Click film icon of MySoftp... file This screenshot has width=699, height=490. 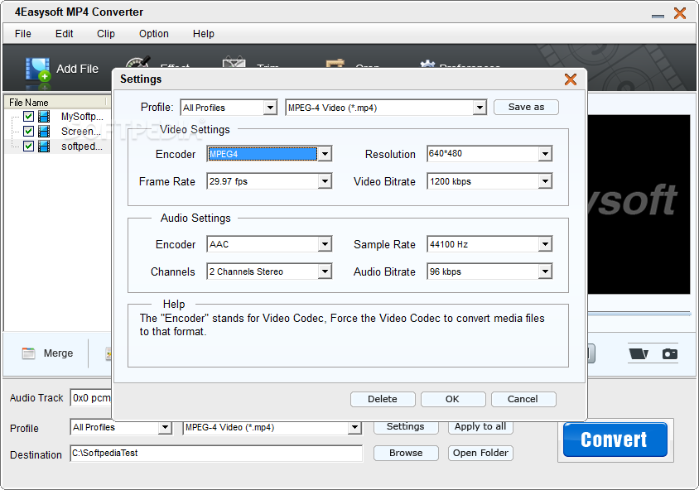44,117
